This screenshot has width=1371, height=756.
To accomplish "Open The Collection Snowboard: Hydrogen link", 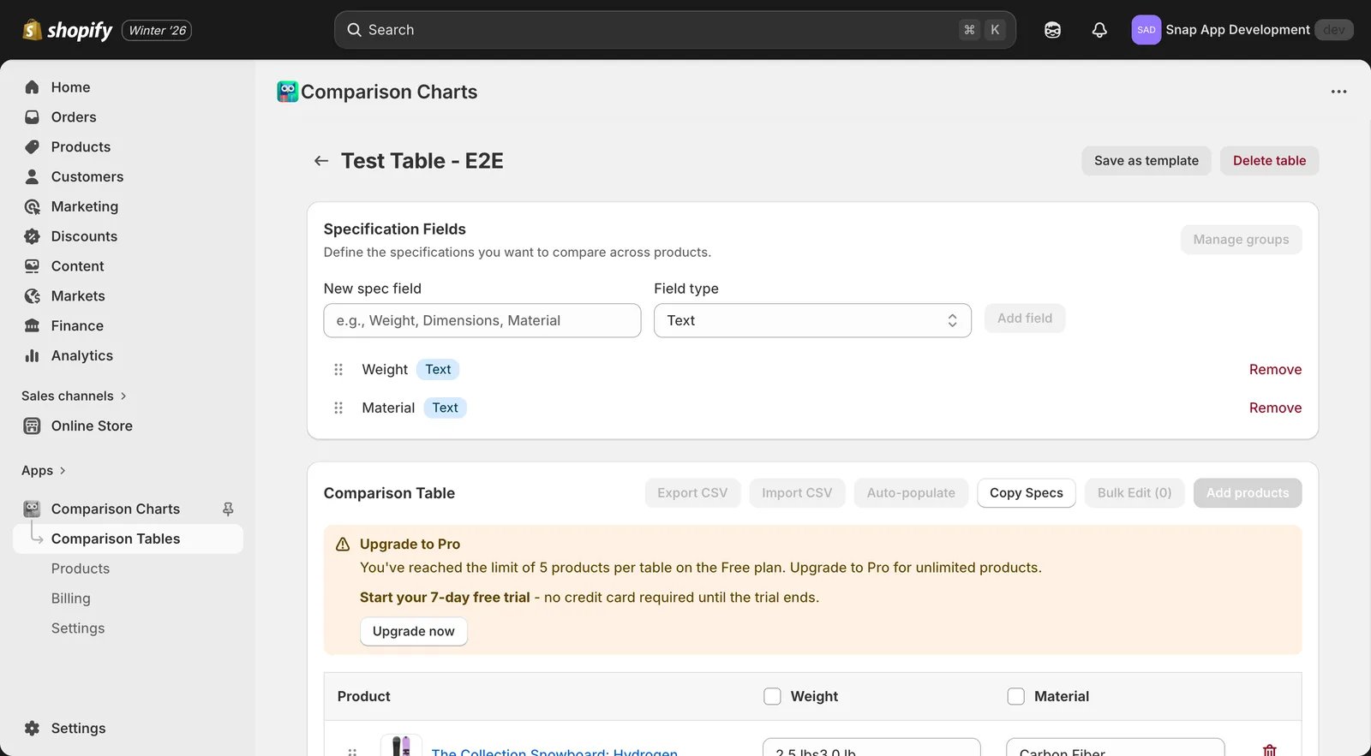I will pyautogui.click(x=554, y=751).
